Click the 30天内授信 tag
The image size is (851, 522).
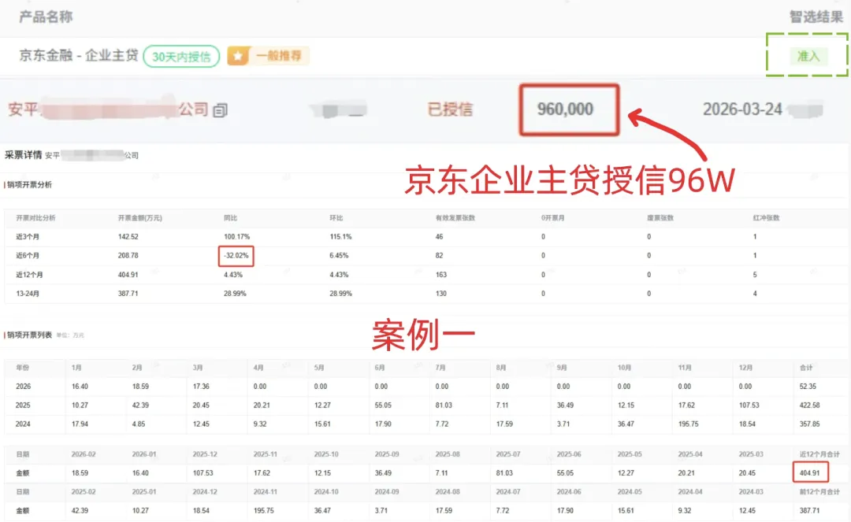181,57
